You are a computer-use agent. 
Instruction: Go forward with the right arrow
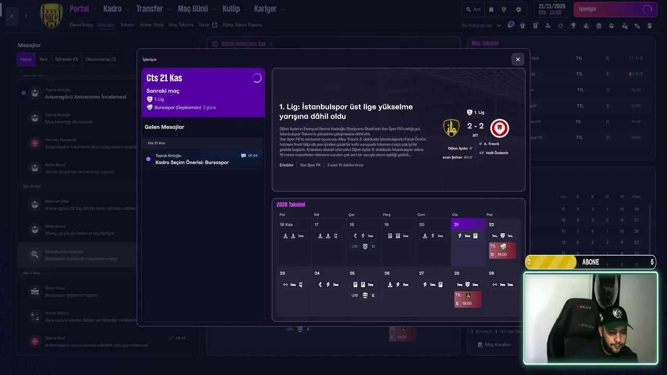[26, 16]
